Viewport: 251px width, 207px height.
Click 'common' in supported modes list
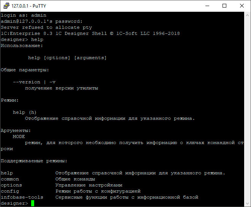coord(10,179)
